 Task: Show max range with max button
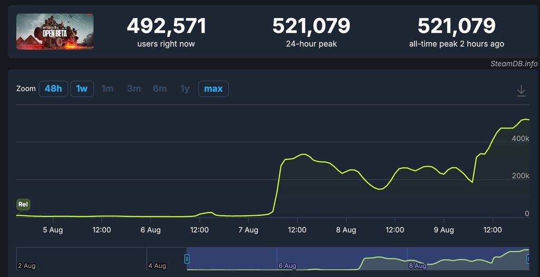(213, 89)
